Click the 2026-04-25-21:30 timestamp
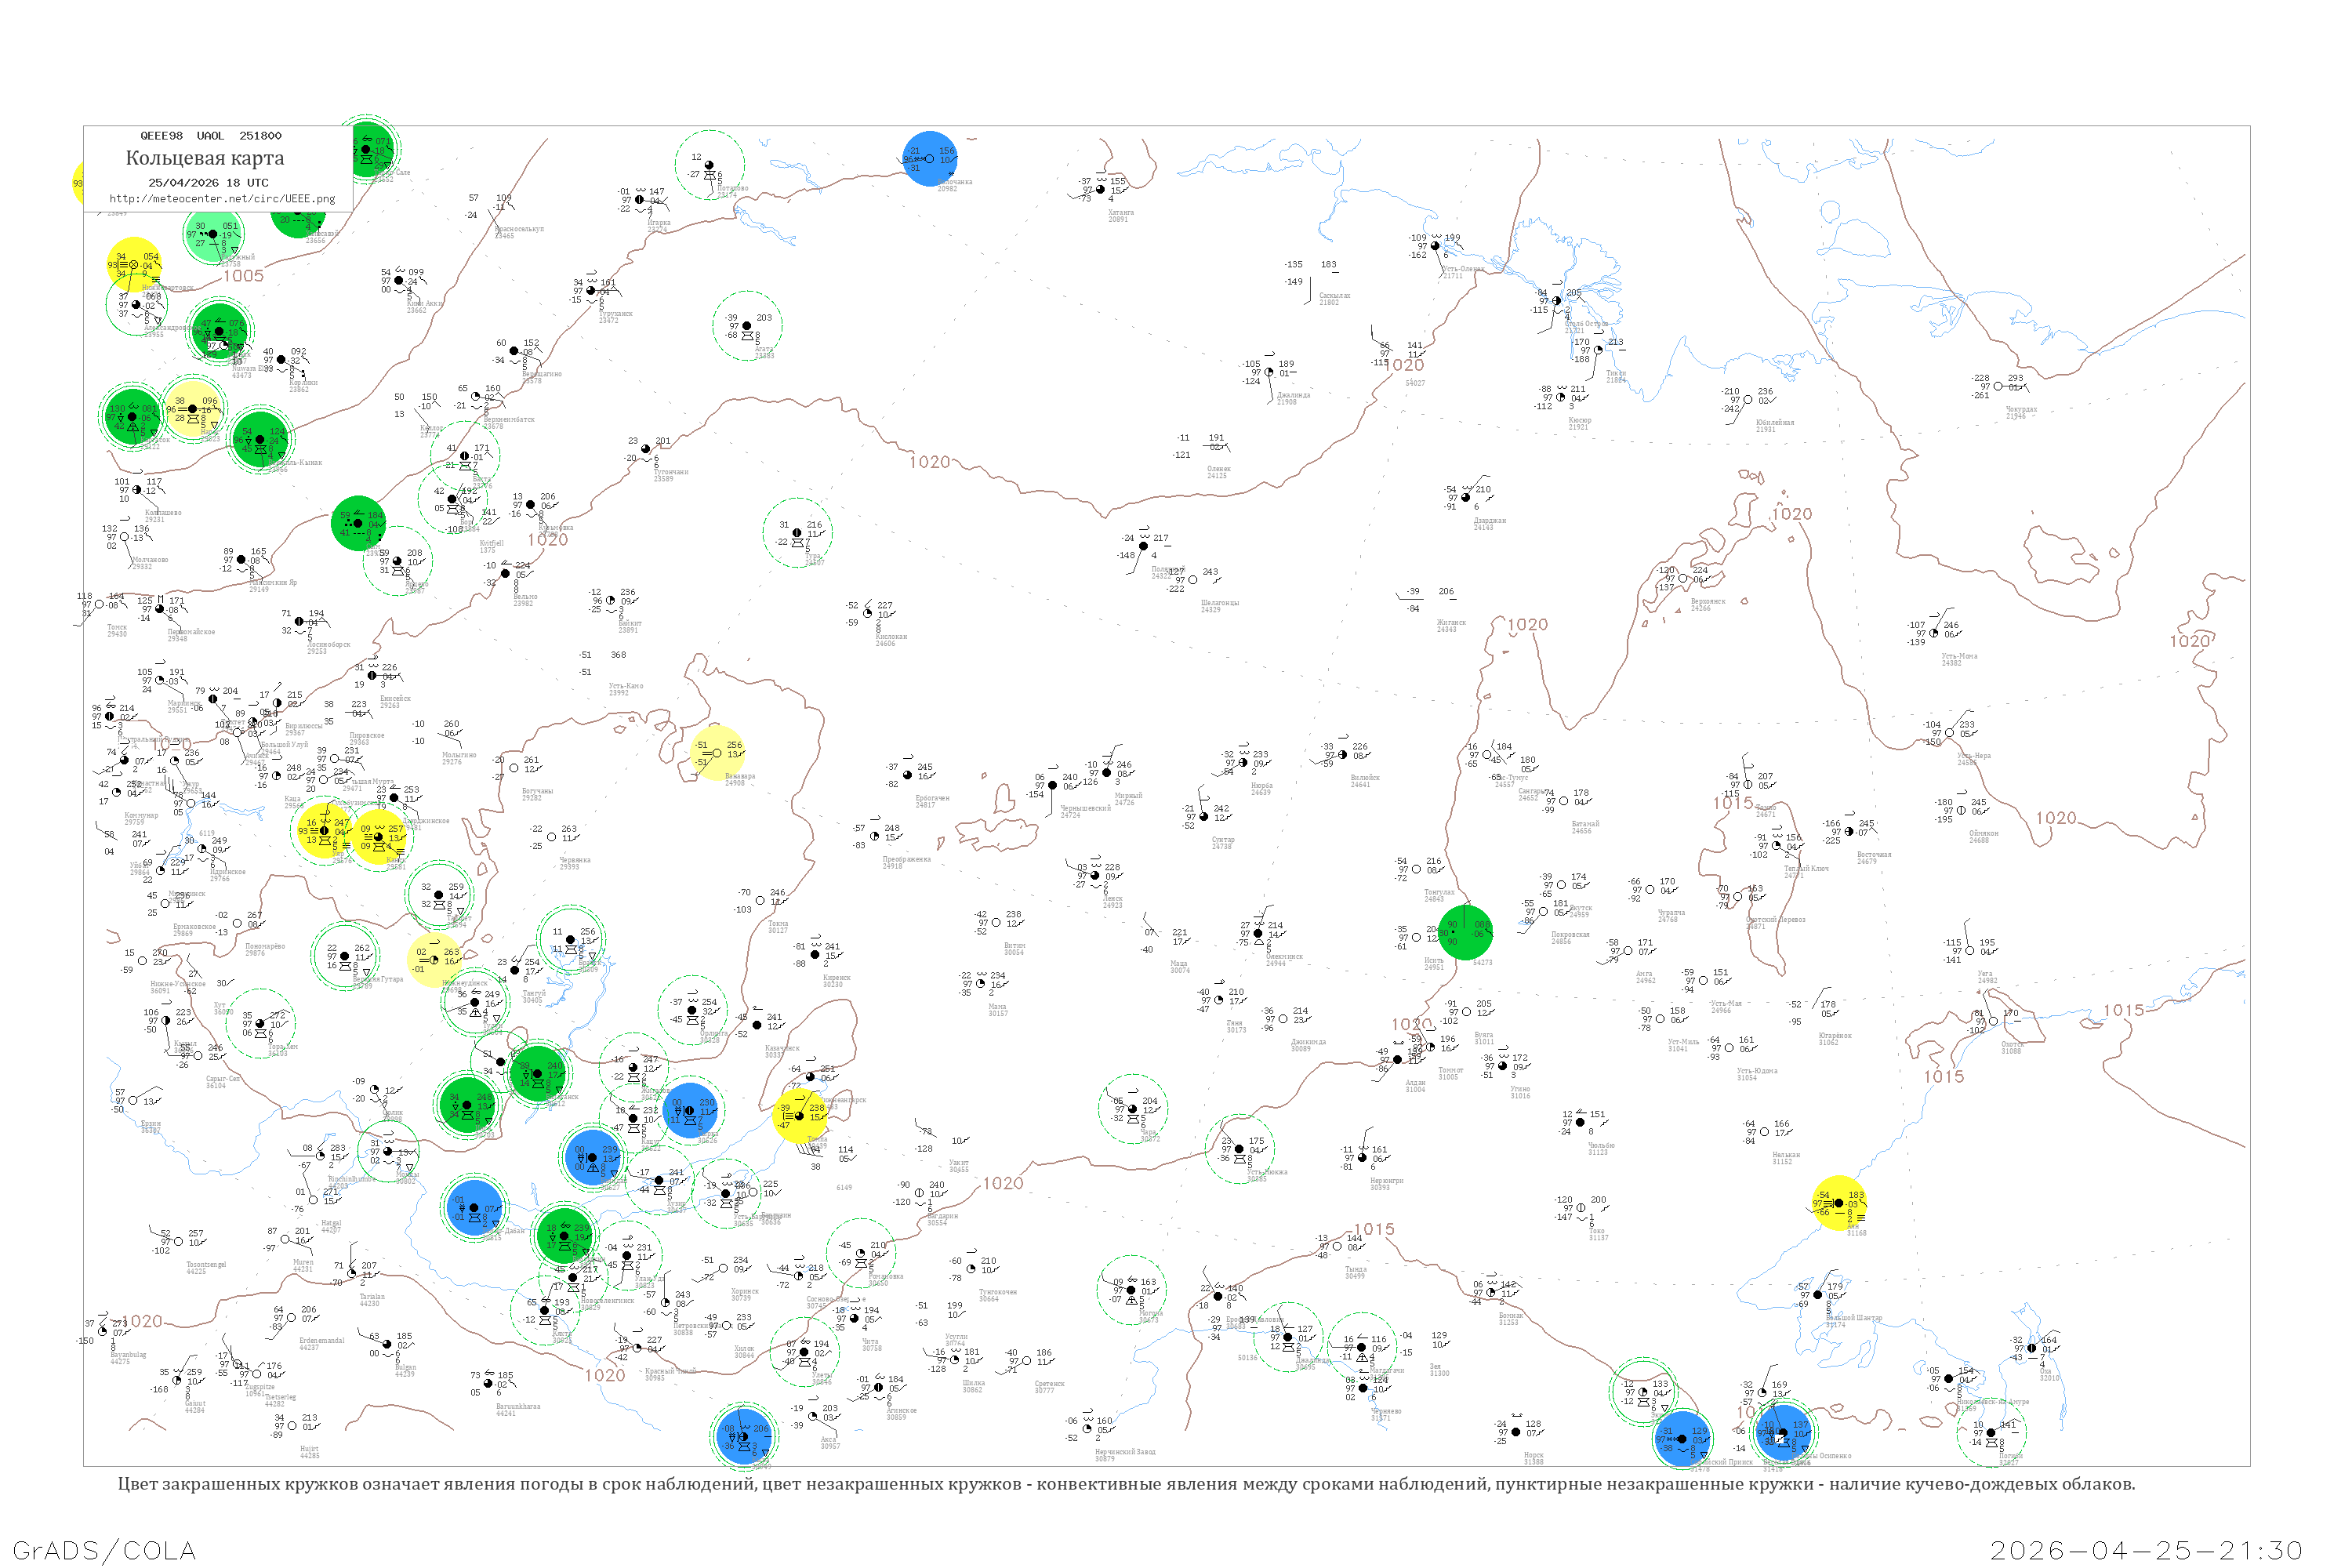Image resolution: width=2352 pixels, height=1568 pixels. pos(2146,1550)
